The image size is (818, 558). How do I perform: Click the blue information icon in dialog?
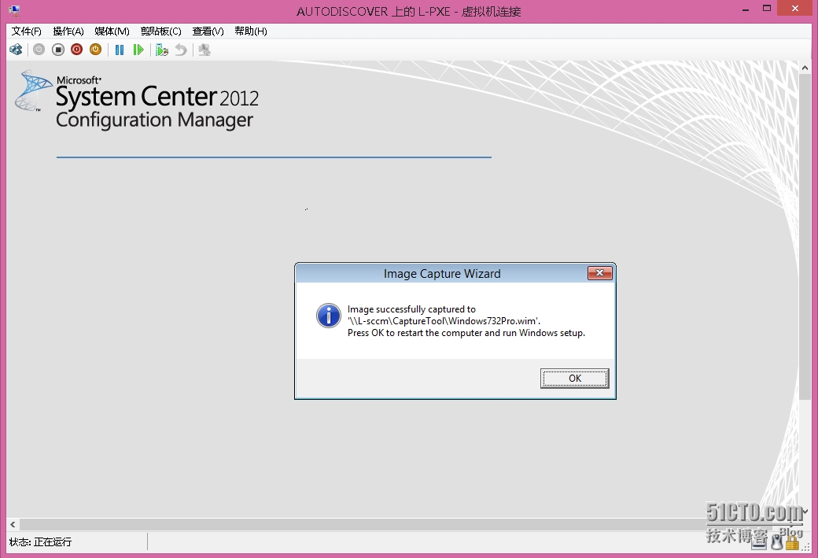click(x=329, y=316)
